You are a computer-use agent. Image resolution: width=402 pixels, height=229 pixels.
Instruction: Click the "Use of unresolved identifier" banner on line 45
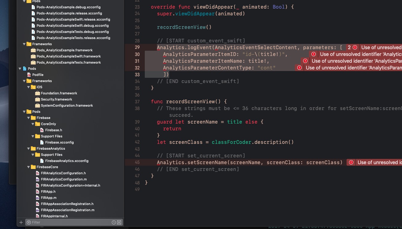[379, 162]
